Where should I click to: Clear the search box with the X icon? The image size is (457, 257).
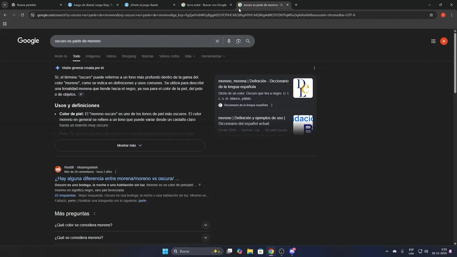[x=217, y=41]
